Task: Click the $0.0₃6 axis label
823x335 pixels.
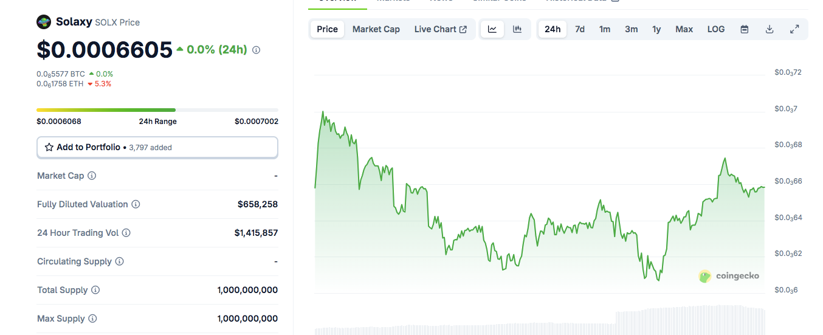Action: tap(786, 290)
